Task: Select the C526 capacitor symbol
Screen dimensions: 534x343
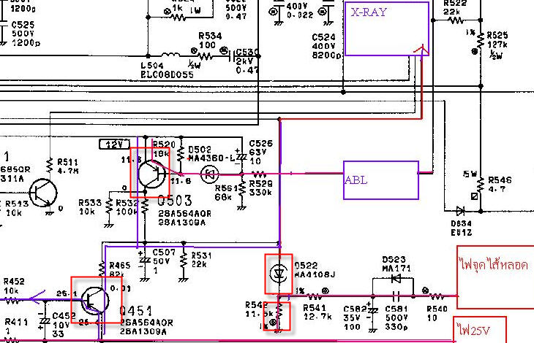Action: point(242,157)
